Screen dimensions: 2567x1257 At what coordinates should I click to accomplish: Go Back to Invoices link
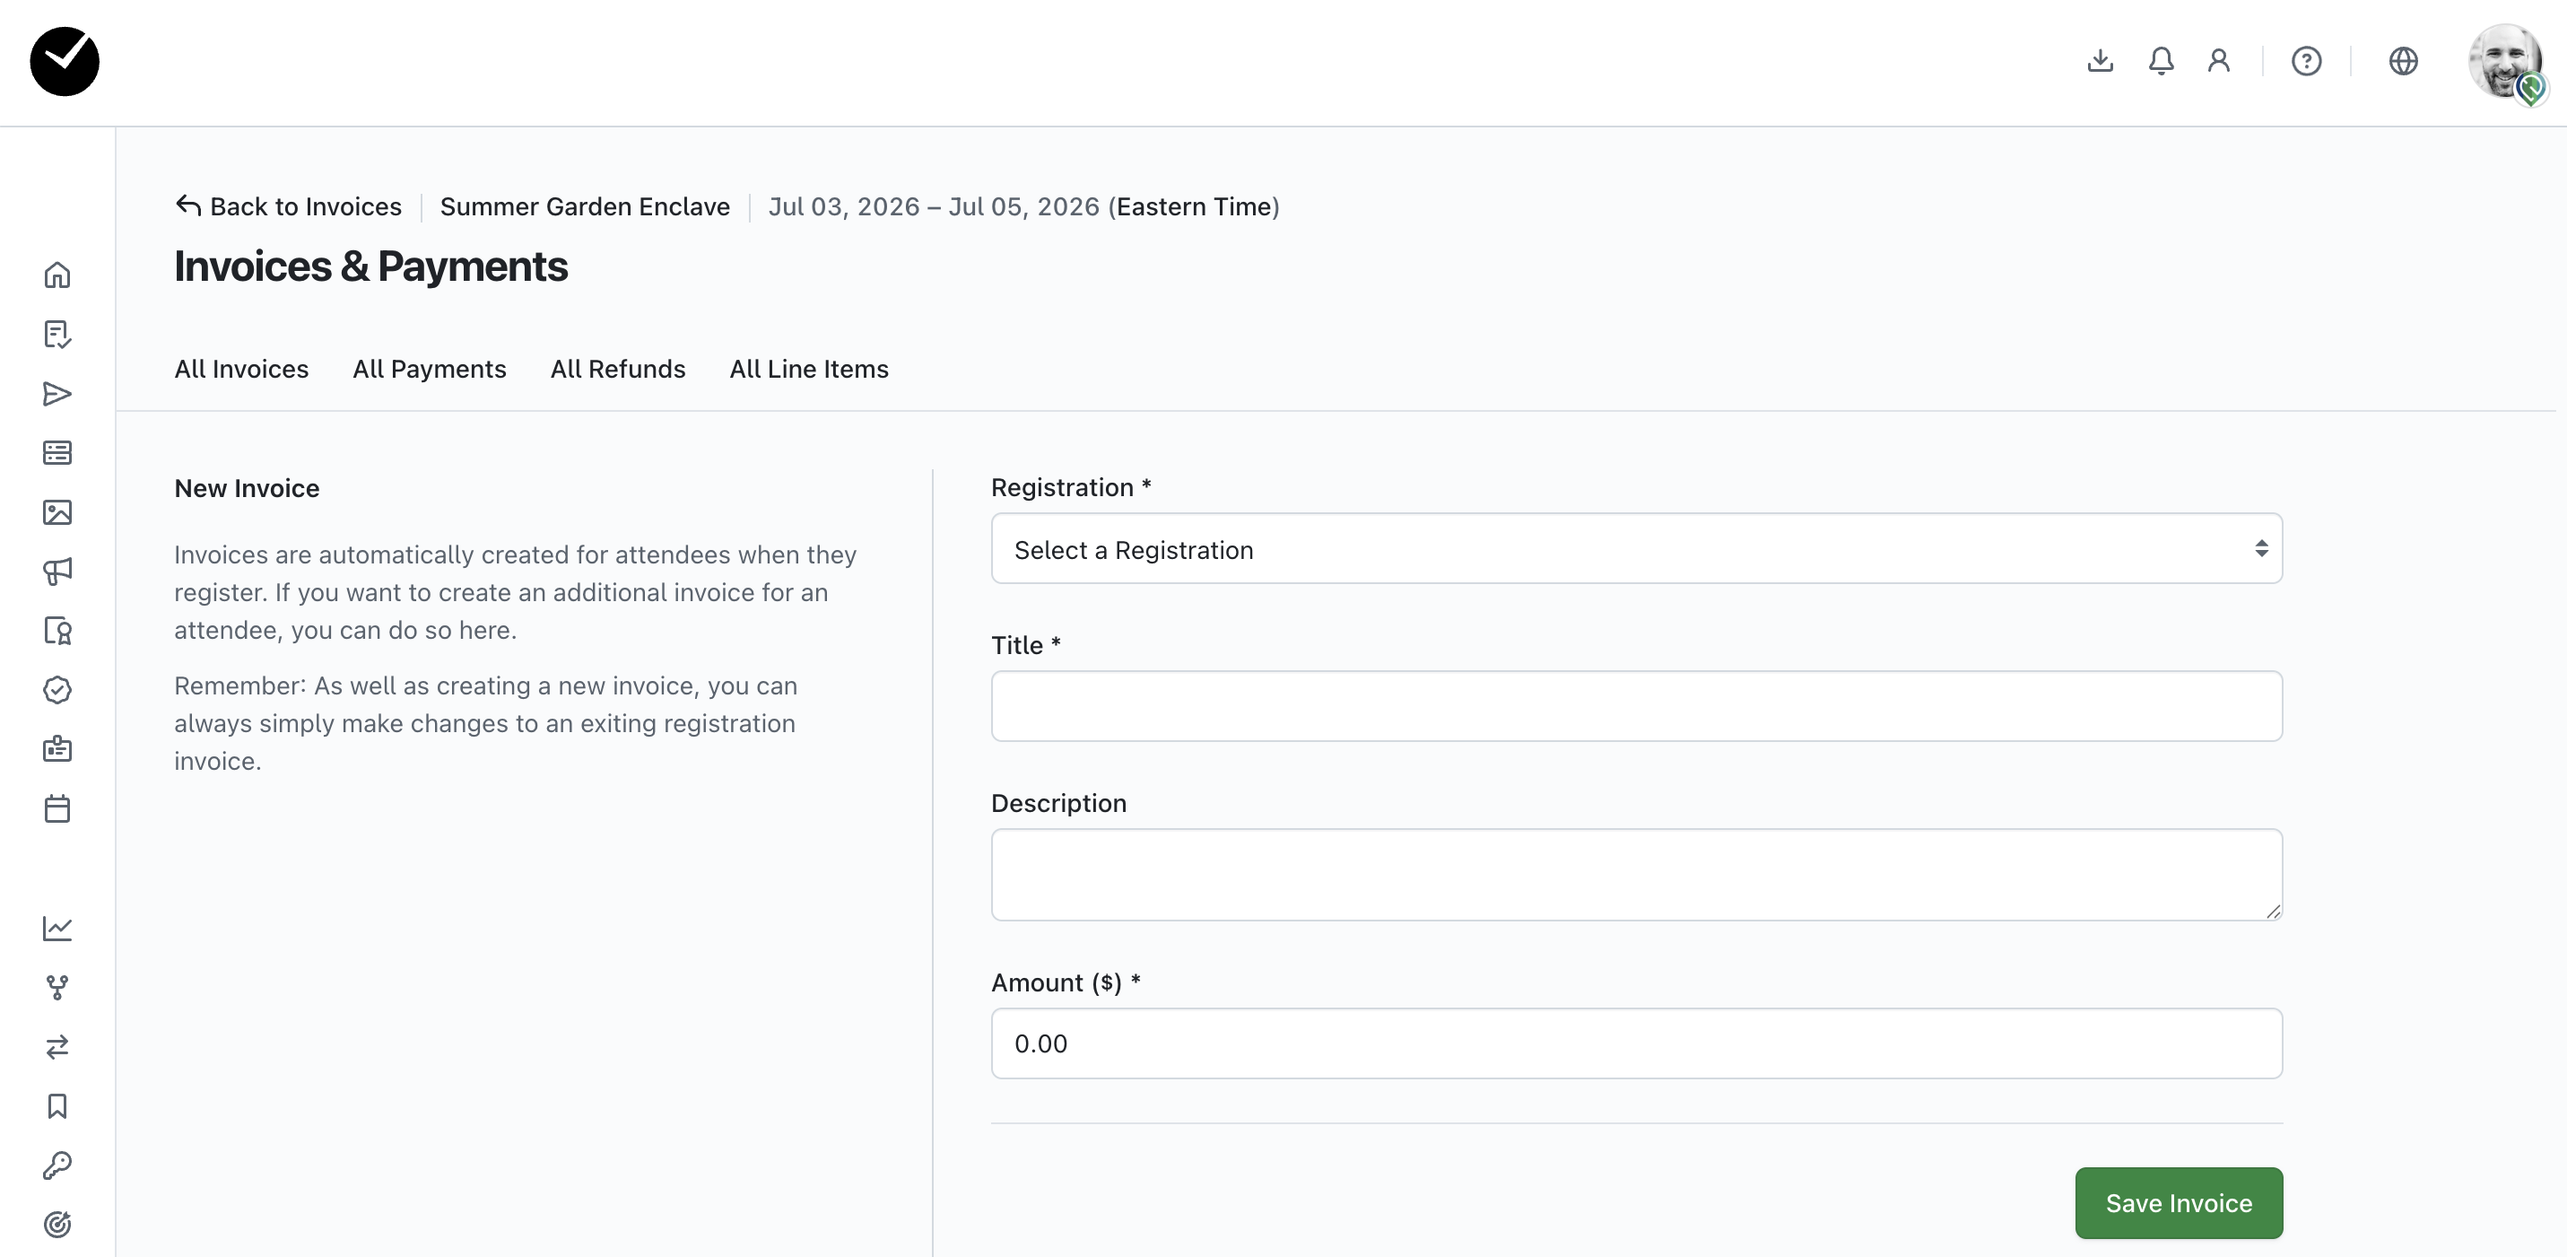(x=289, y=206)
